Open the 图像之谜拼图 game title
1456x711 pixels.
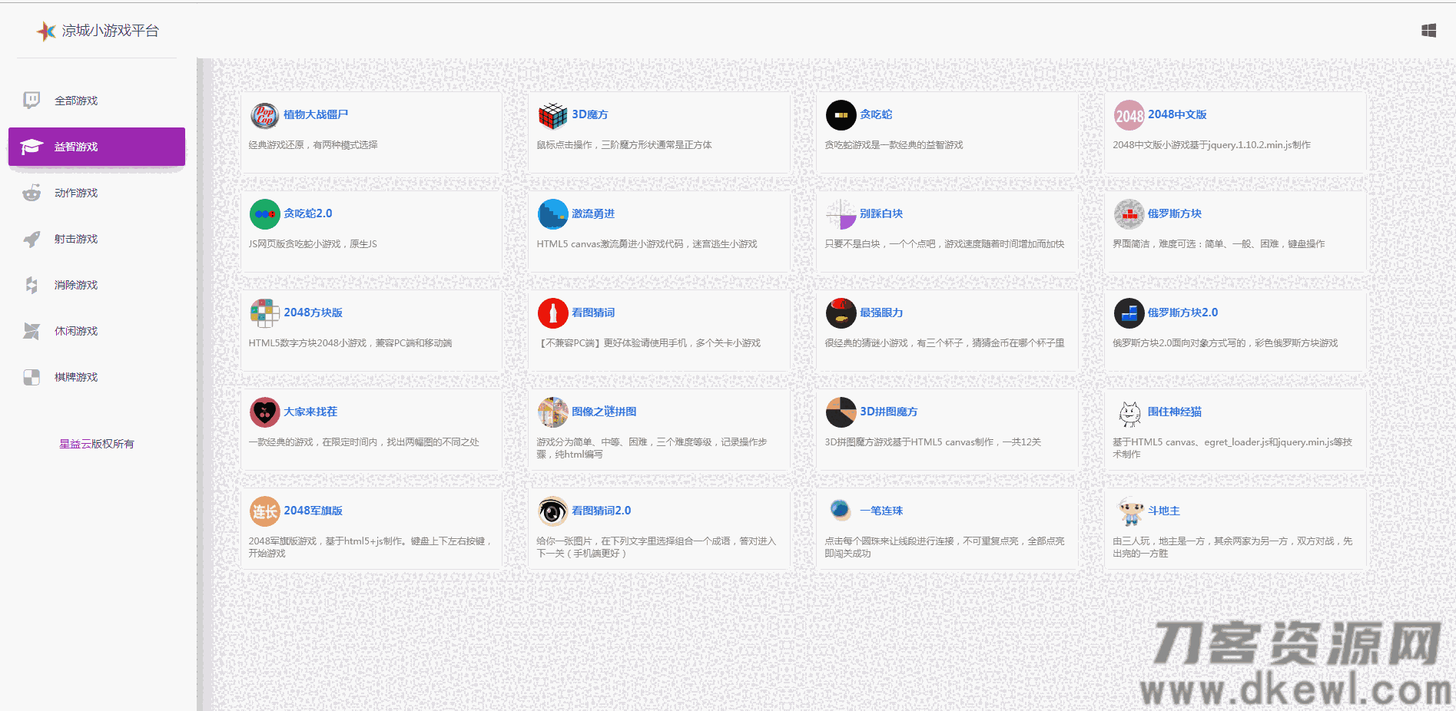pyautogui.click(x=604, y=412)
